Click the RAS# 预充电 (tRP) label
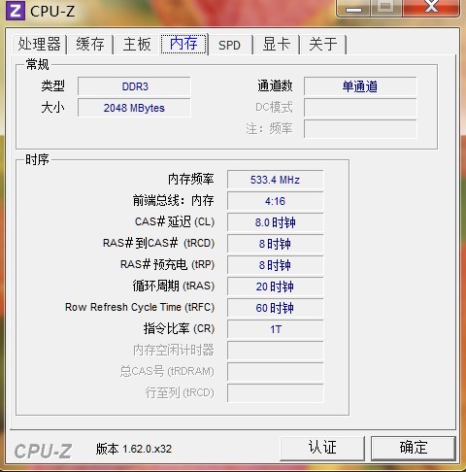The image size is (466, 472). click(x=167, y=264)
